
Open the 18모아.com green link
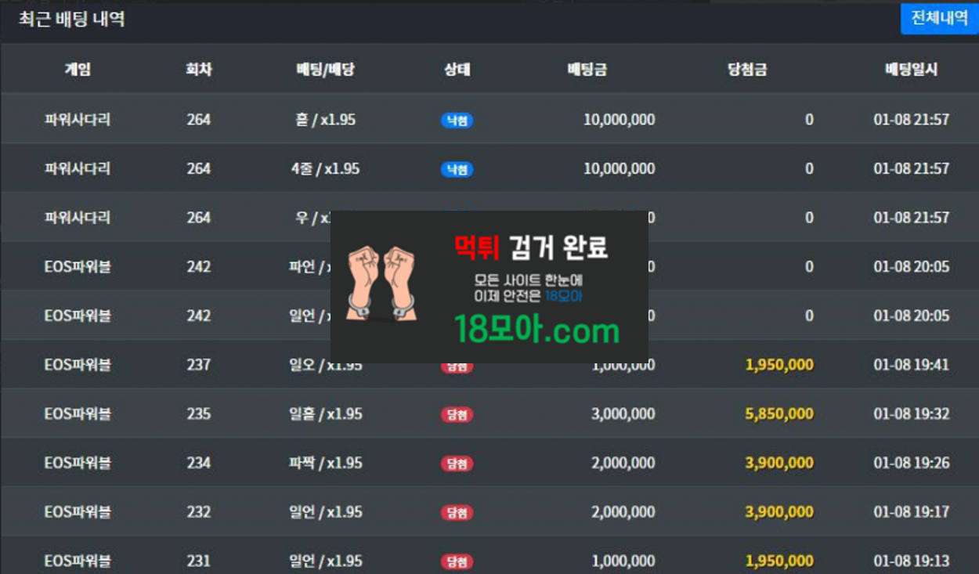(x=536, y=330)
